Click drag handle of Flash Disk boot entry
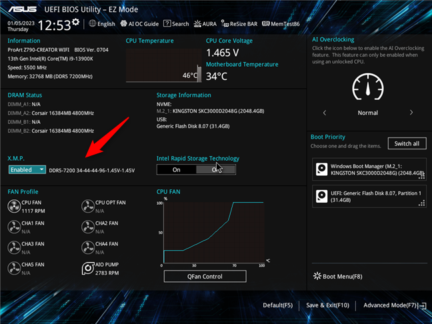432x324 pixels. pos(421,203)
